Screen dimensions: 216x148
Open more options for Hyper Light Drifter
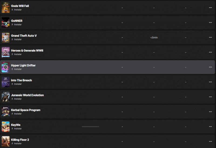pyautogui.click(x=210, y=67)
